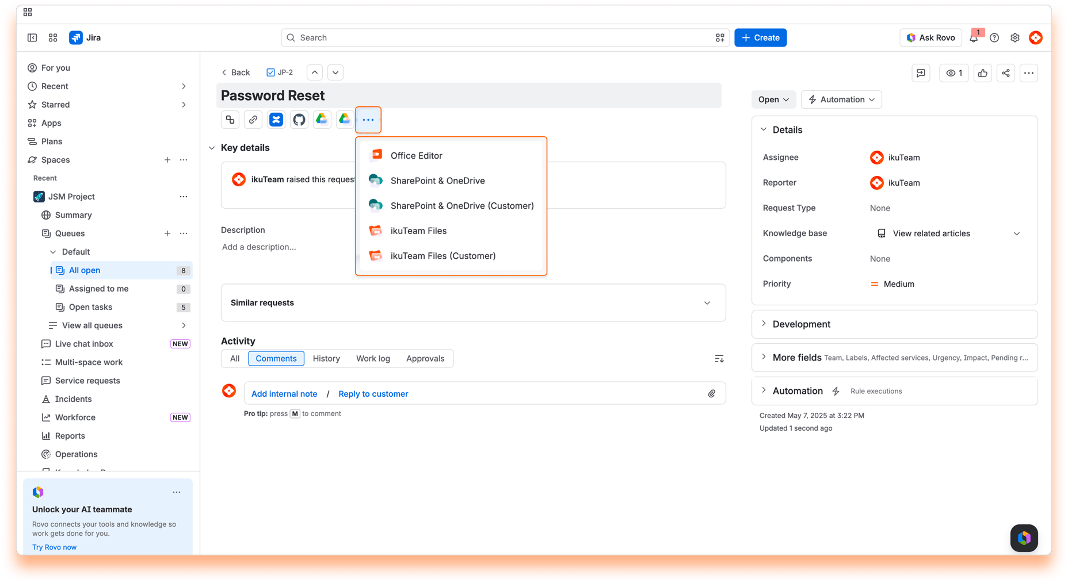Collapse the Default queues group
Screen dimensions: 1068x583
(x=53, y=252)
